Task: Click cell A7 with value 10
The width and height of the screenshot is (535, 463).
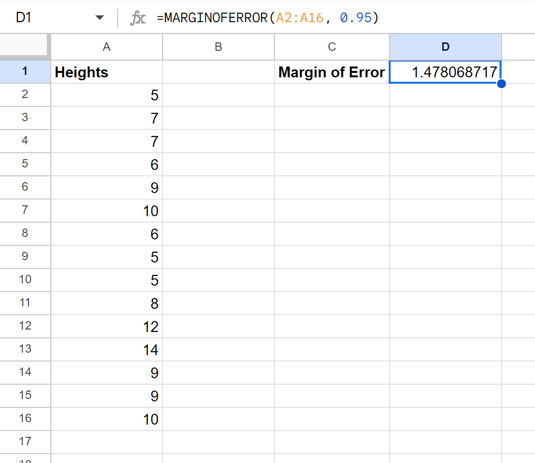Action: (x=106, y=211)
